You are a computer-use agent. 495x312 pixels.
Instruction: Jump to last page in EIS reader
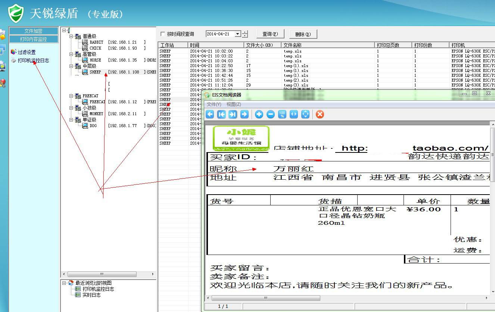pyautogui.click(x=233, y=114)
